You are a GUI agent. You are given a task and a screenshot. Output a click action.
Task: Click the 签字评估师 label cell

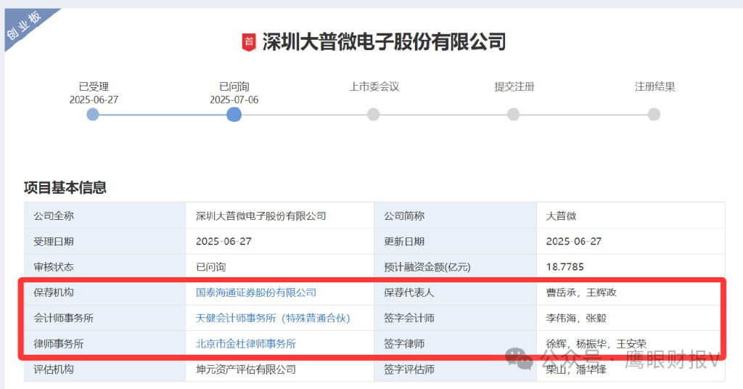click(456, 369)
